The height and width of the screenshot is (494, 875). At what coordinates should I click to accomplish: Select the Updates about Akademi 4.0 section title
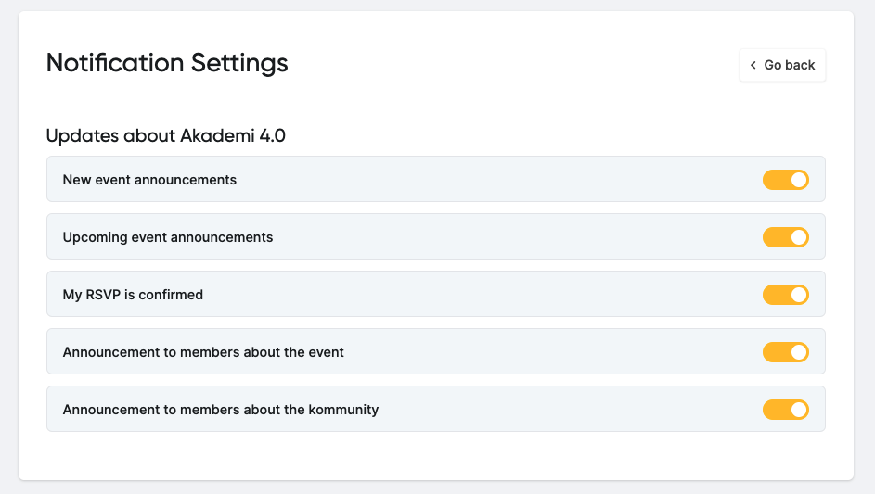click(x=166, y=135)
